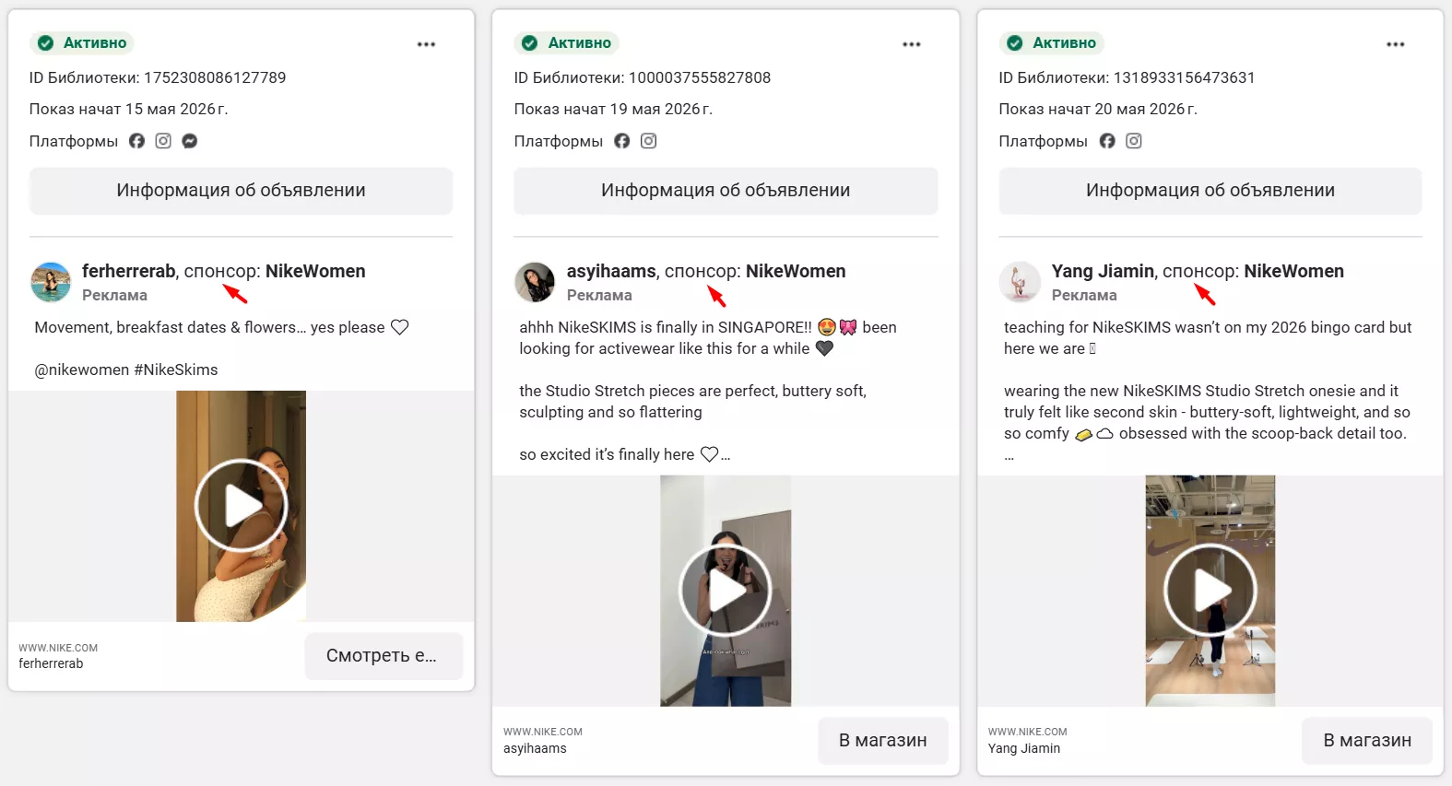Click the Instagram platform icon on ferherrerab ad

point(163,141)
